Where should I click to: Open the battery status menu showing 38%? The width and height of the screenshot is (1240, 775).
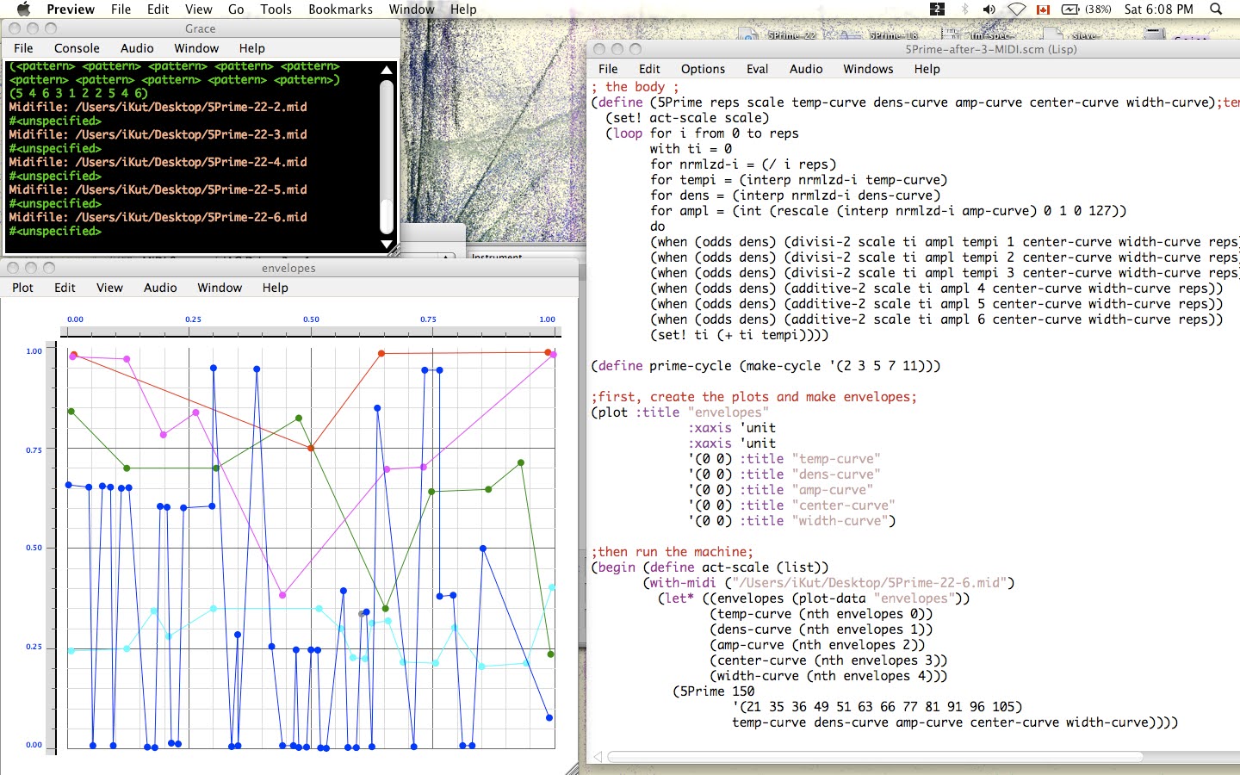tap(1086, 9)
